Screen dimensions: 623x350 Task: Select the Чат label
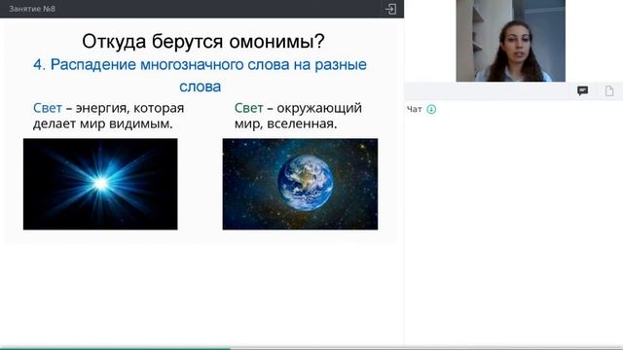click(x=414, y=109)
